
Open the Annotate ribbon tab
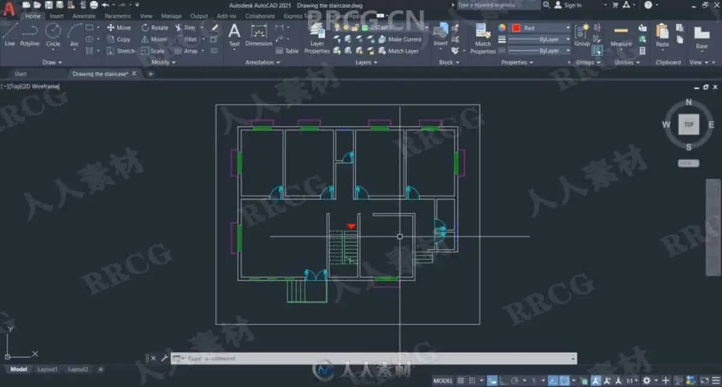click(83, 16)
